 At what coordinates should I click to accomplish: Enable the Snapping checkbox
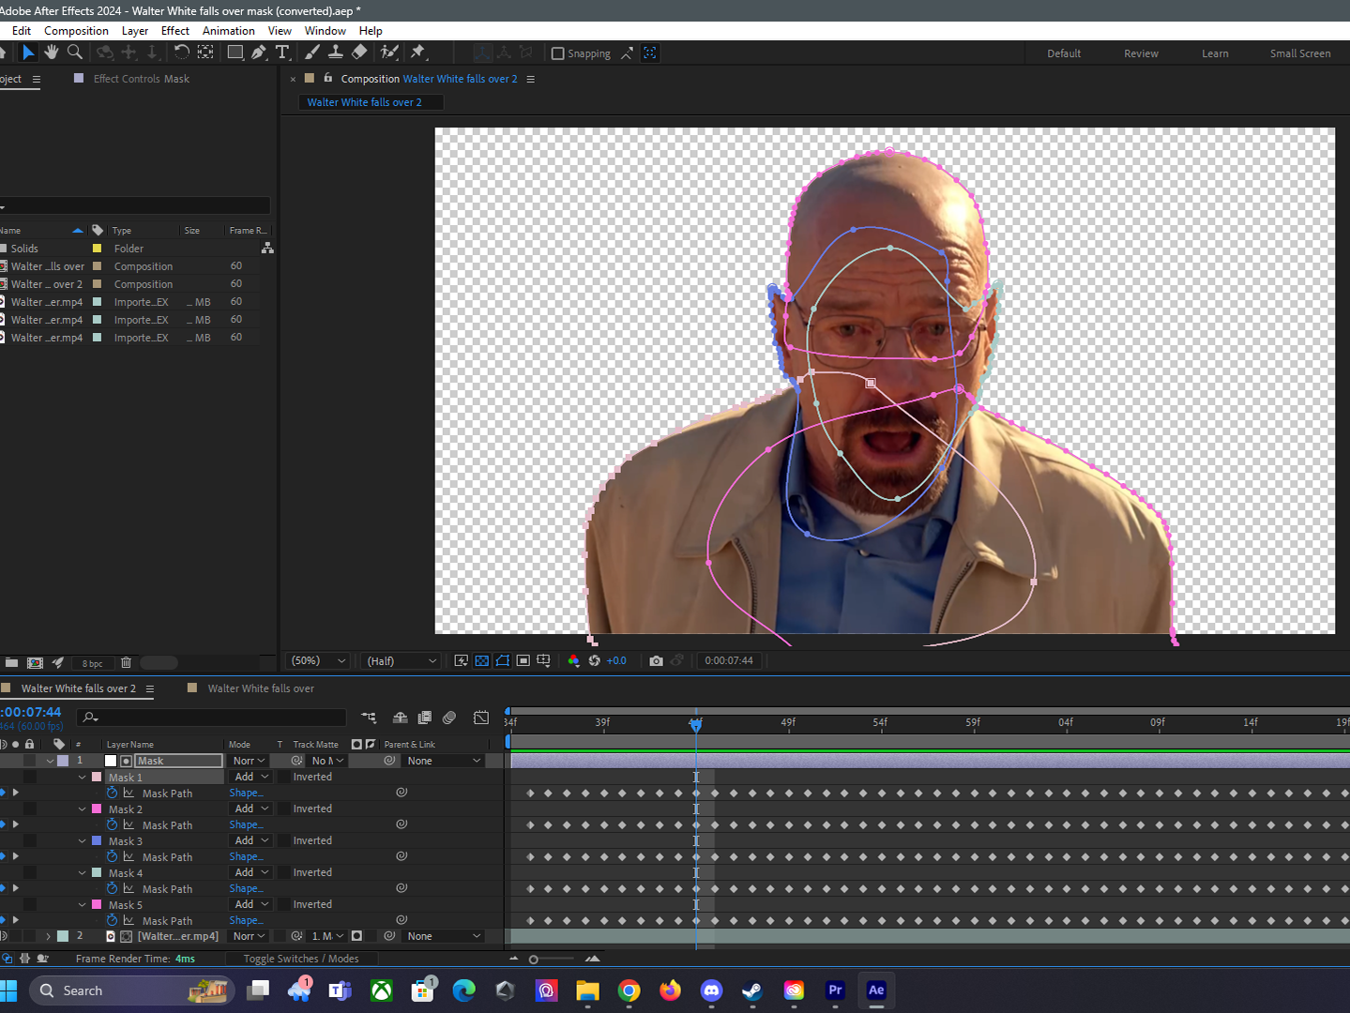(558, 53)
